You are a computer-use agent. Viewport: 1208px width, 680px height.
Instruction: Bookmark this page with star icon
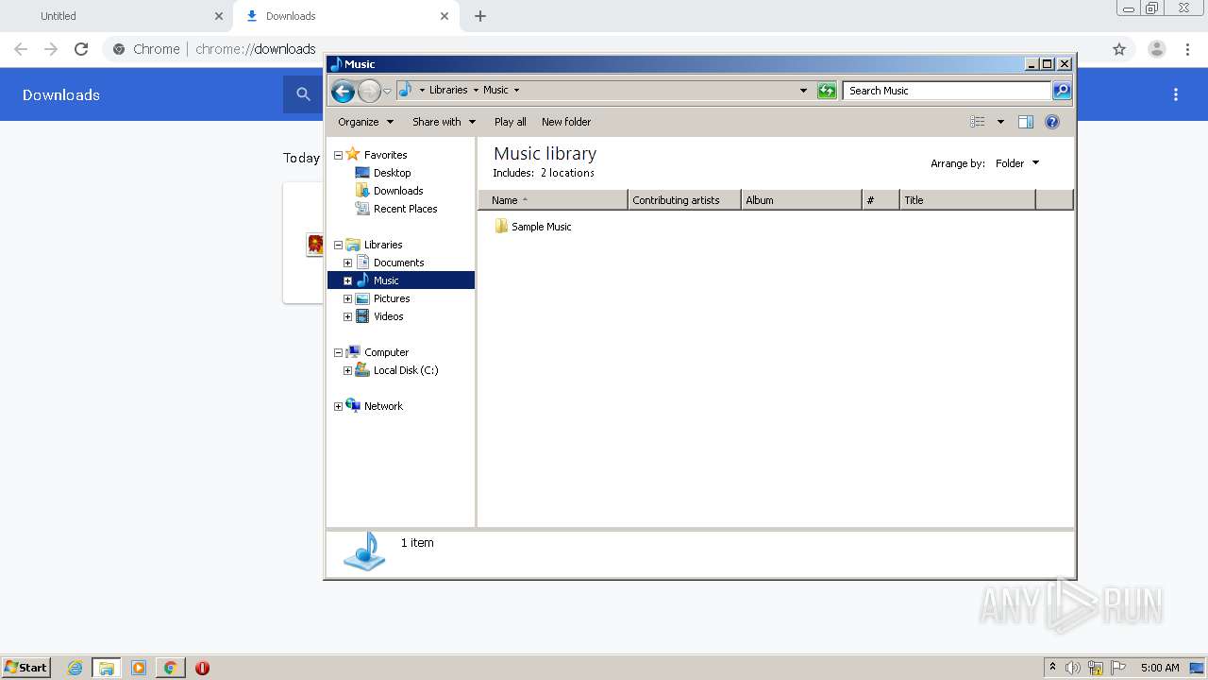click(x=1119, y=49)
